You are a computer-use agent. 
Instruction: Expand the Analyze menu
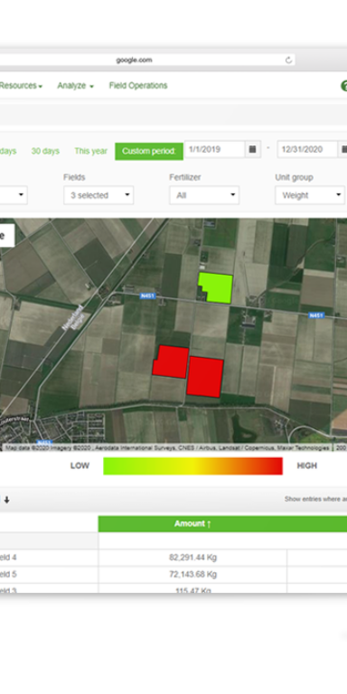coord(75,86)
